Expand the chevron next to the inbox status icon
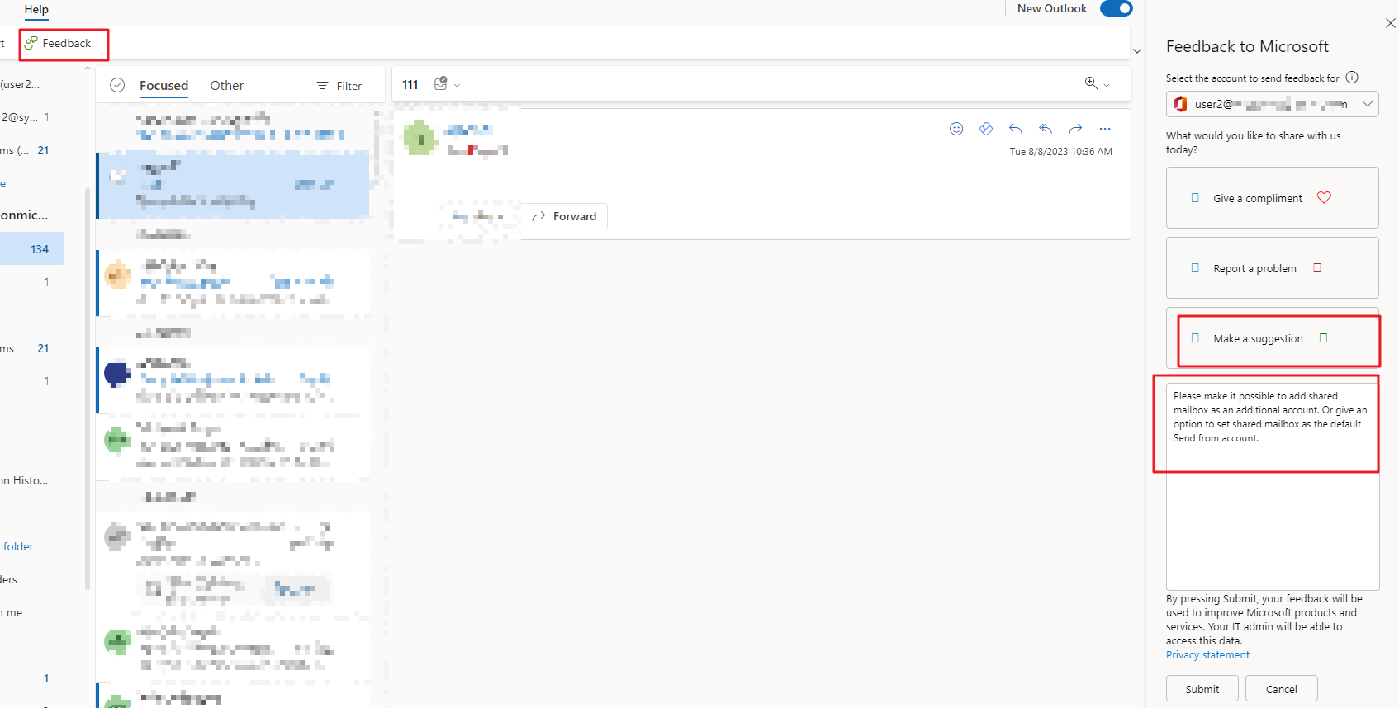 458,85
